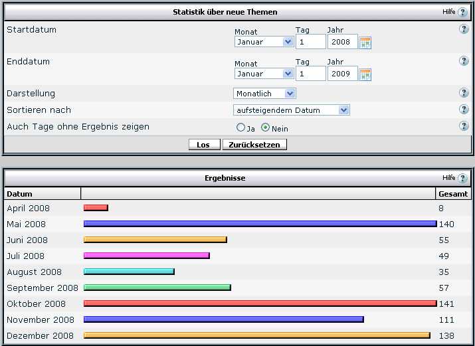
Task: Click help icon beside Darstellung row
Action: 464,93
